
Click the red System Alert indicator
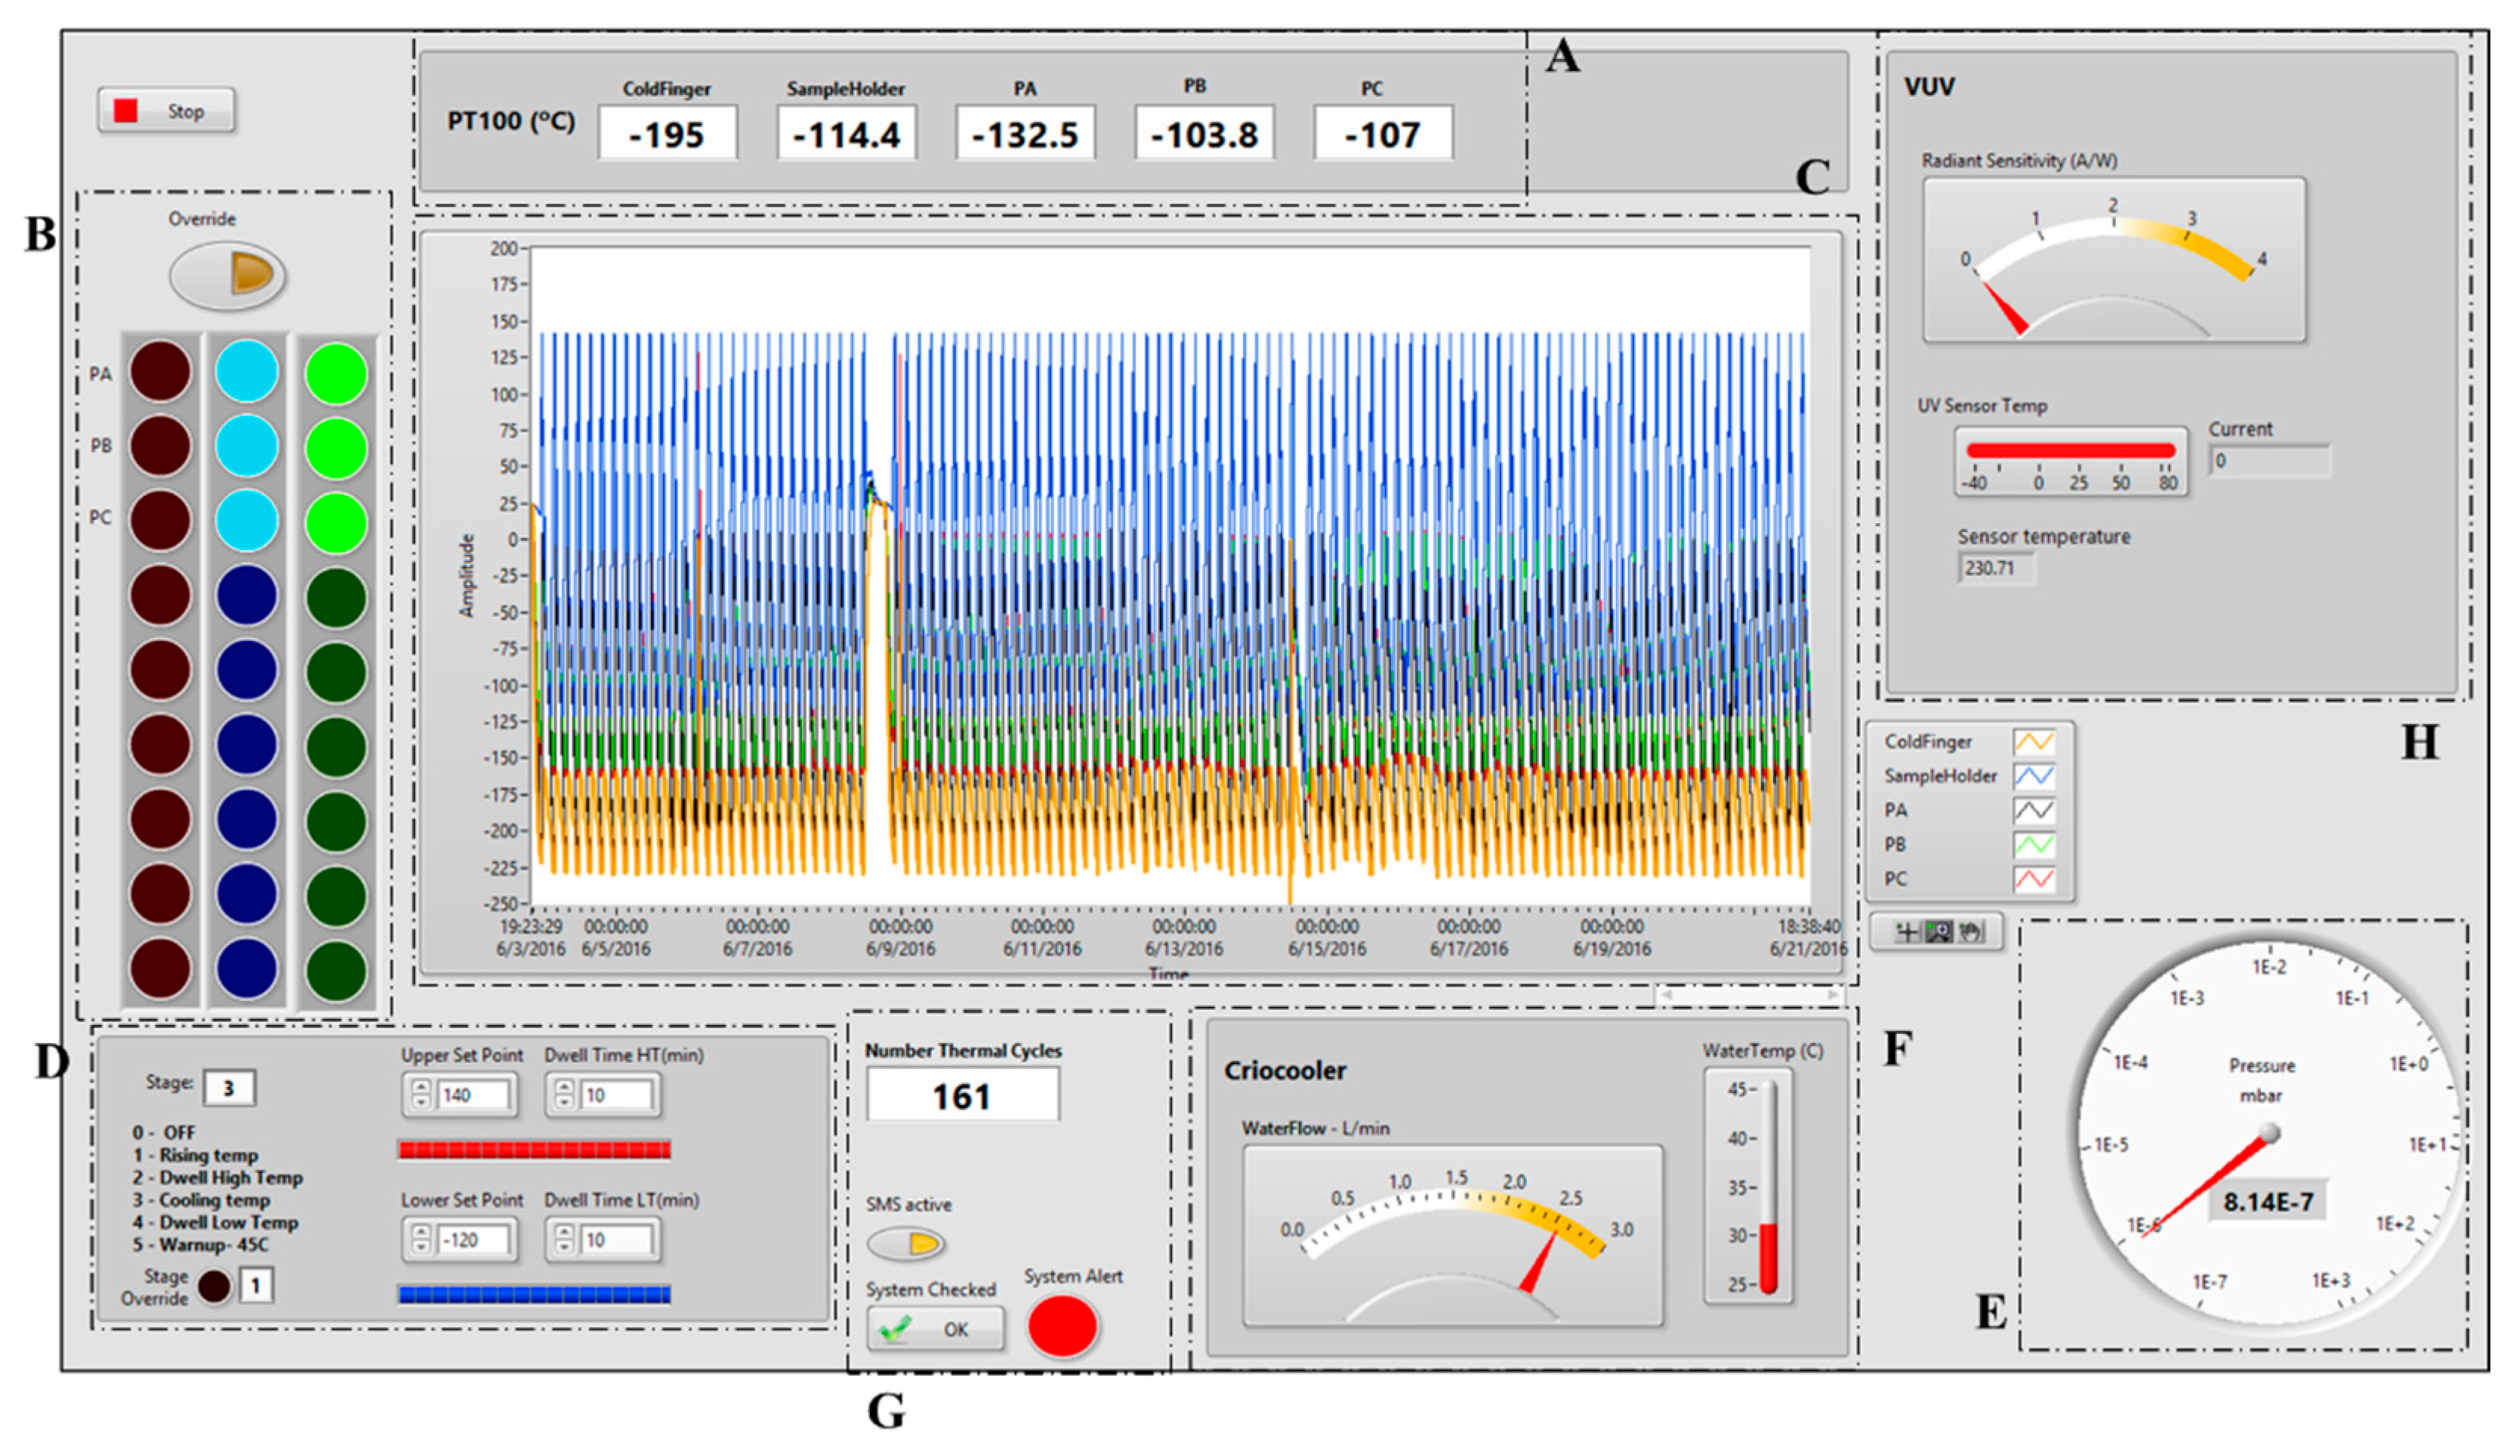coord(1062,1326)
